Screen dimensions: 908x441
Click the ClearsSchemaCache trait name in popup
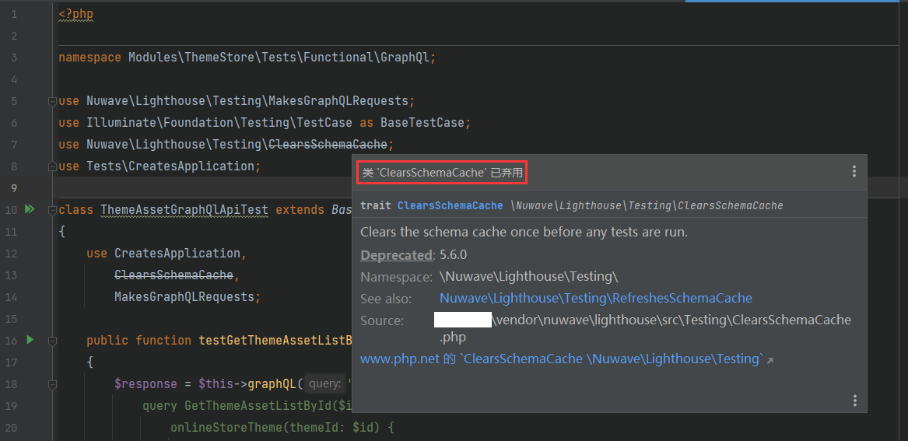450,205
